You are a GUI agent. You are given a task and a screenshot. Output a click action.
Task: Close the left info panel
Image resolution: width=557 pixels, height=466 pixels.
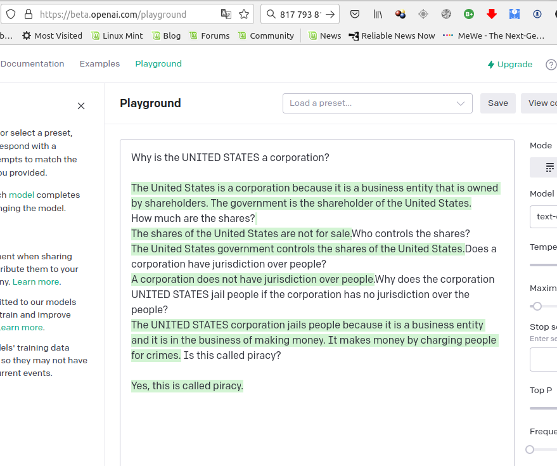pos(81,106)
